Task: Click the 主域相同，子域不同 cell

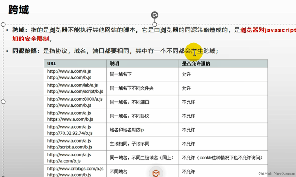Action: coord(130,144)
